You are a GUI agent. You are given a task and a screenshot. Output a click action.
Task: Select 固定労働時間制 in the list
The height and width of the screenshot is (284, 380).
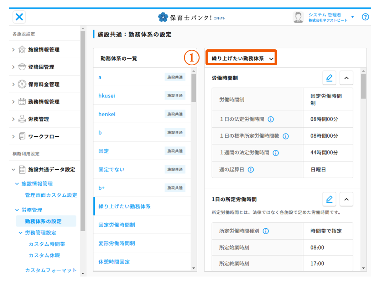coord(117,225)
